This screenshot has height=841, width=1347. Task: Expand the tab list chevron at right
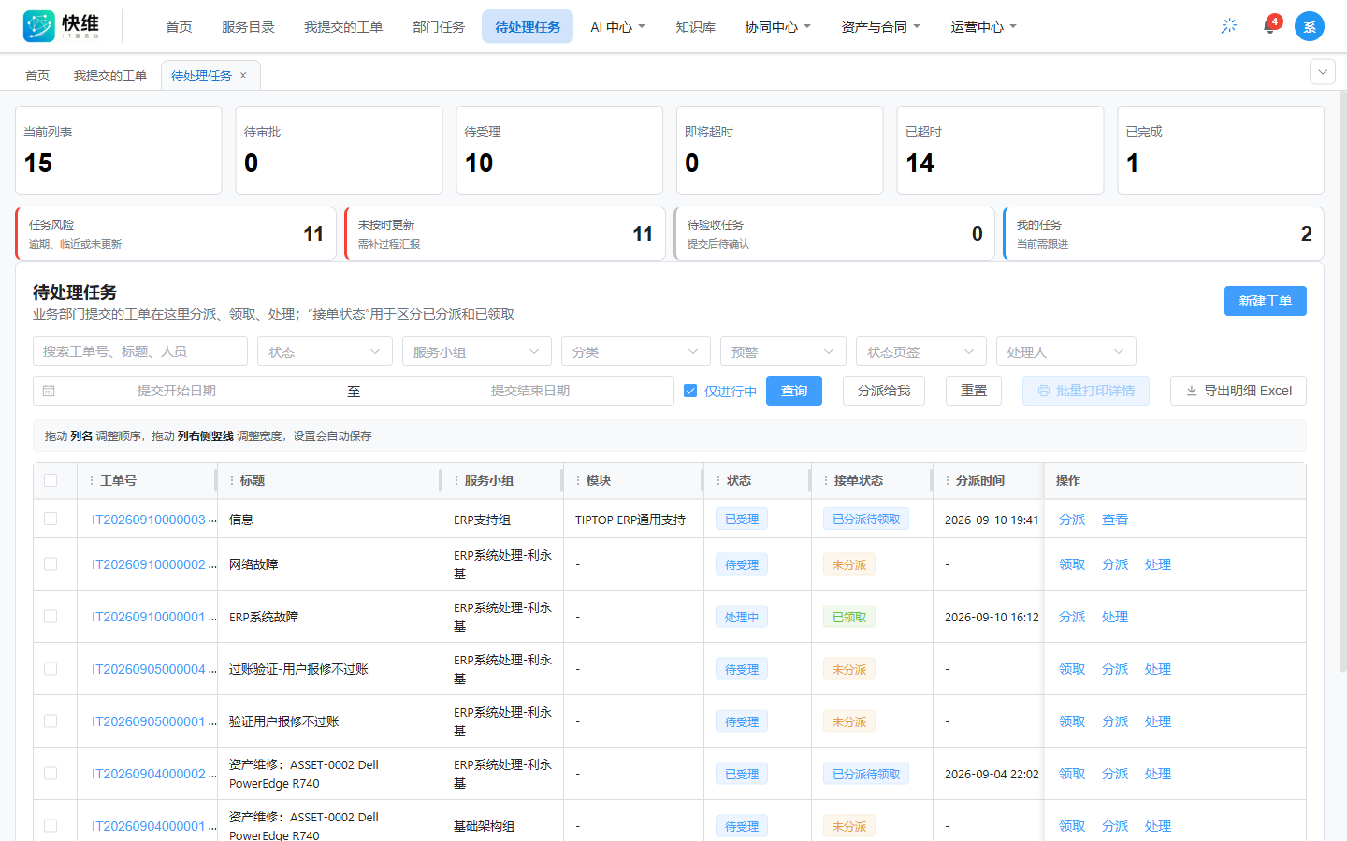click(1323, 72)
